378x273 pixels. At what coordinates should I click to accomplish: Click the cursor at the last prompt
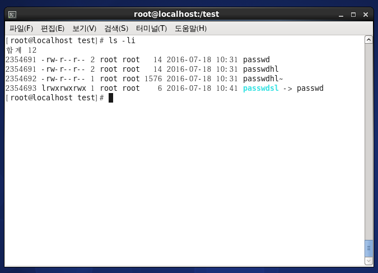pos(111,98)
